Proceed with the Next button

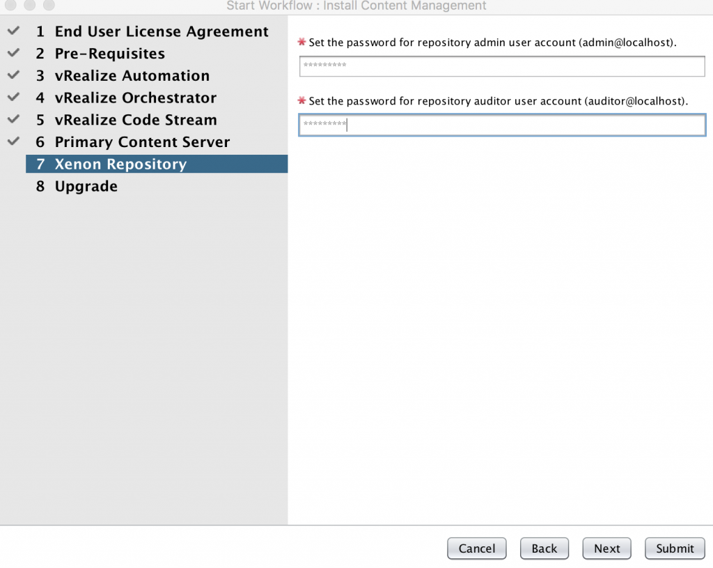pos(606,548)
